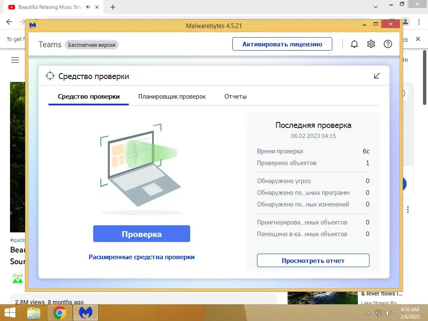The height and width of the screenshot is (321, 428).
Task: Open video options three dots in YouTube
Action: pyautogui.click(x=408, y=209)
